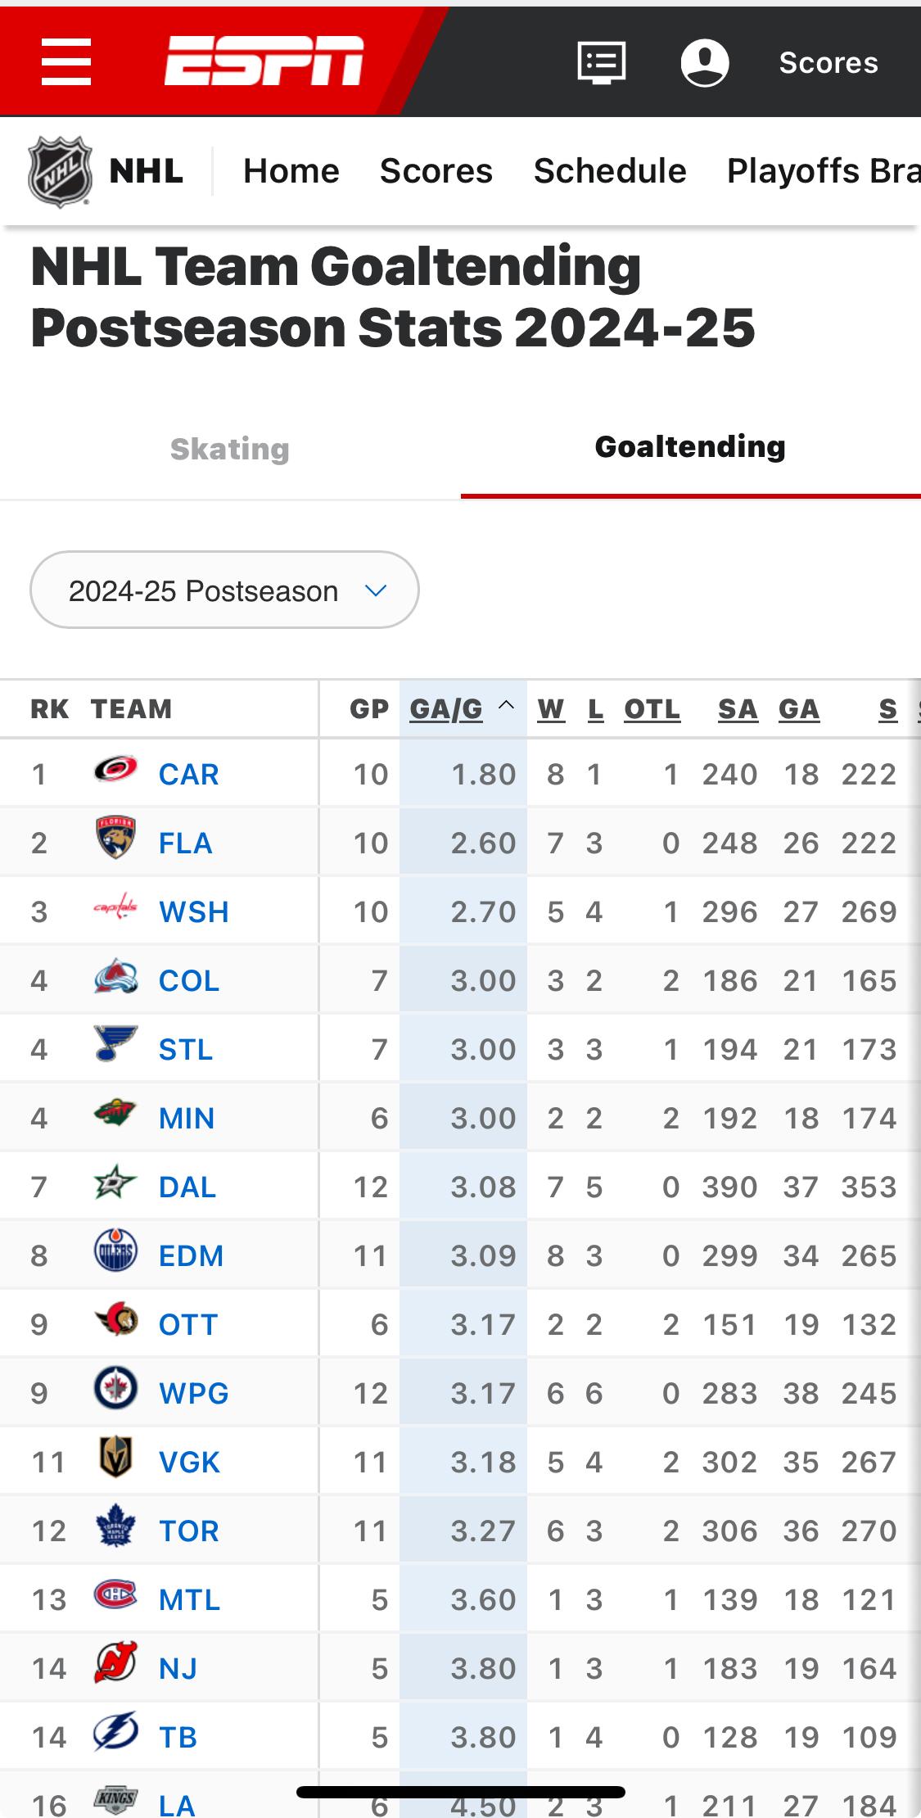
Task: Sort table by the OTL column
Action: coord(652,709)
